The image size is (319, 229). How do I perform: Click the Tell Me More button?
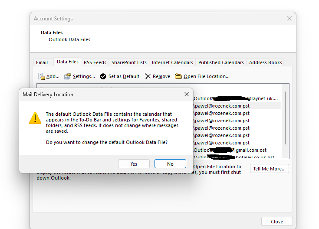click(x=270, y=169)
